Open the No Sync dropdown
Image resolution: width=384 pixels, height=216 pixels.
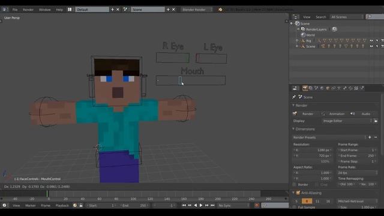click(233, 205)
